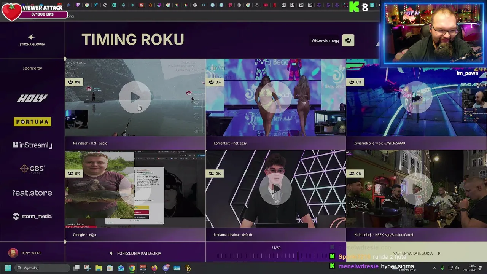The width and height of the screenshot is (487, 274).
Task: Click the TIMING ROKU category heading
Action: (133, 40)
